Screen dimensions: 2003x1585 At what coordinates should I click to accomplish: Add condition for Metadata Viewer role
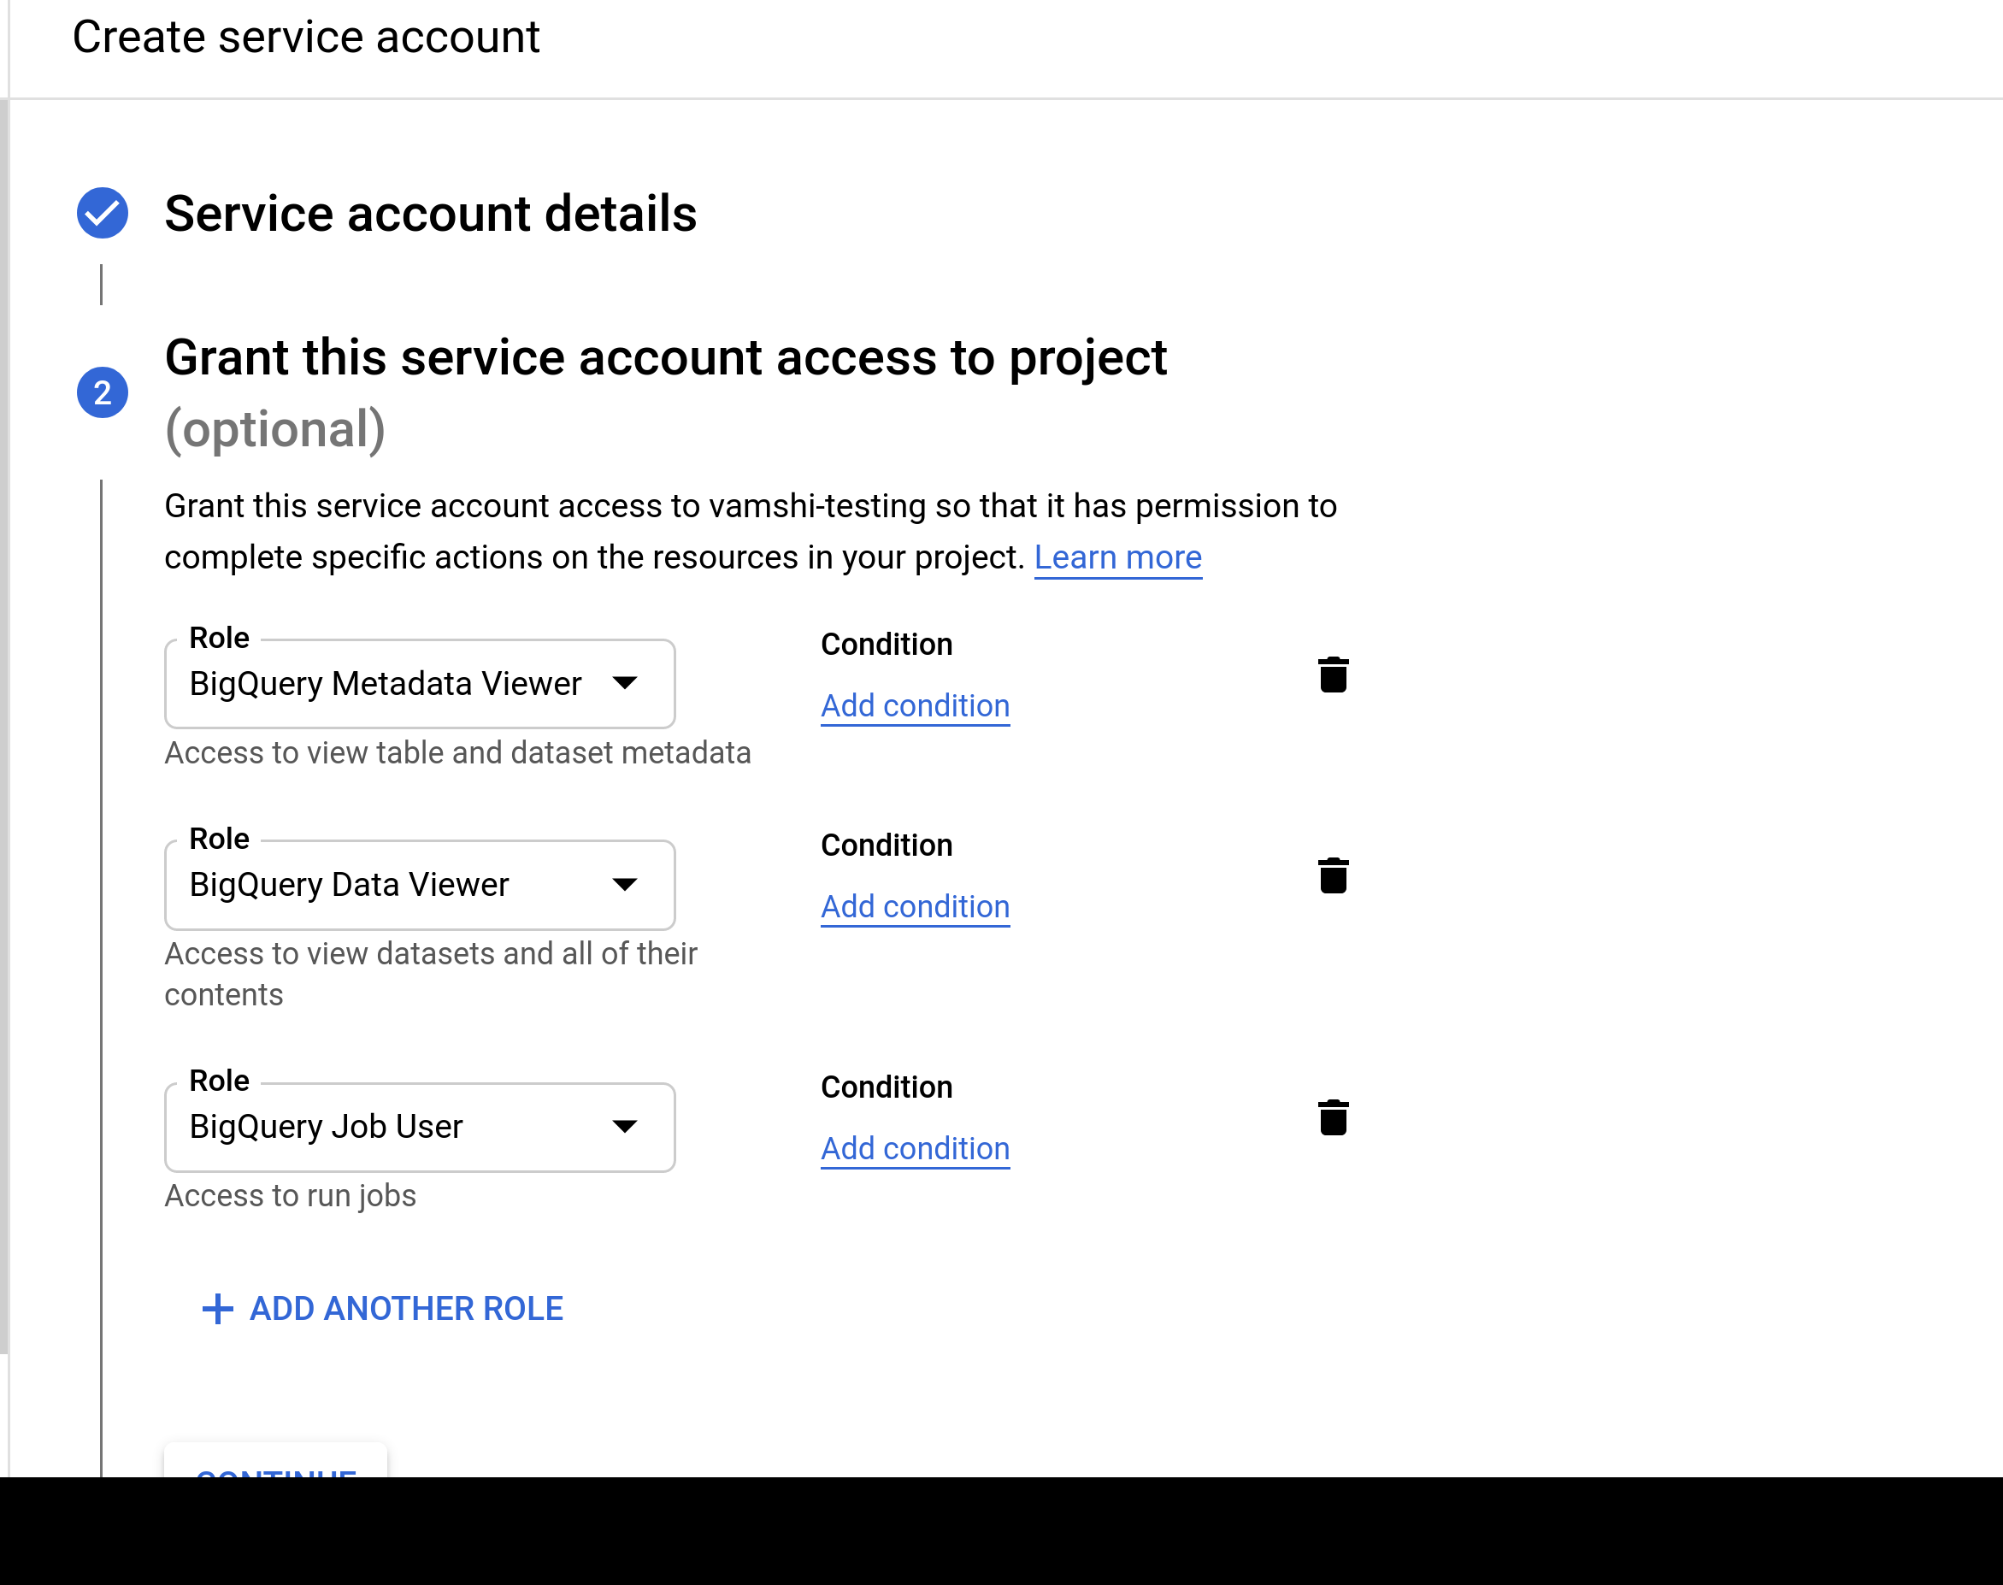click(915, 705)
